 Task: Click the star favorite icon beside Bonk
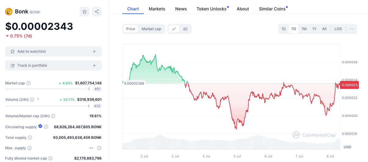point(85,12)
